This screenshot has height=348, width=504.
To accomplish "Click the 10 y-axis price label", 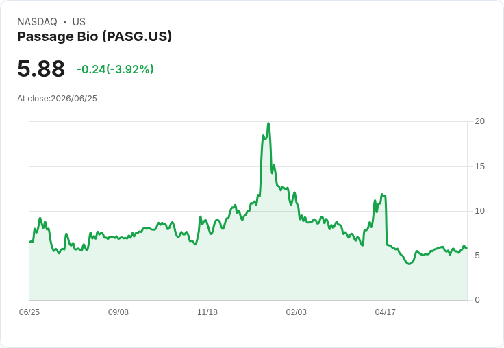I will (479, 211).
